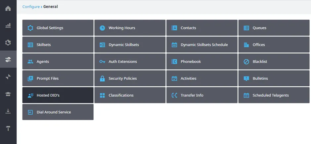
Task: Open the Classifications tile
Action: (x=130, y=95)
